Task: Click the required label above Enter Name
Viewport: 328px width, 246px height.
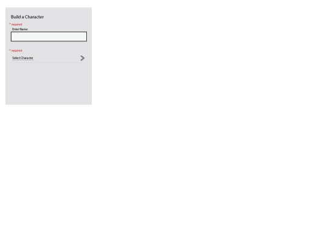Action: [17, 24]
